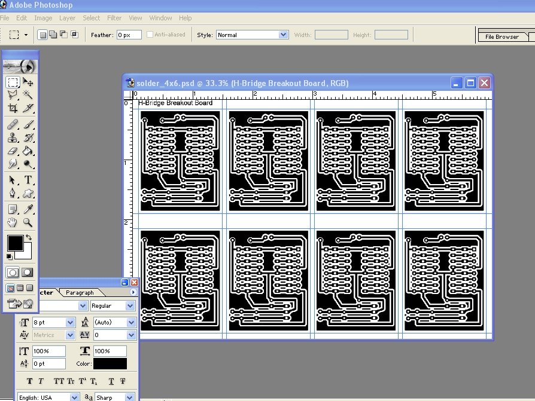Select the Clone Stamp tool
Viewport: 535px width, 401px height.
[13, 137]
